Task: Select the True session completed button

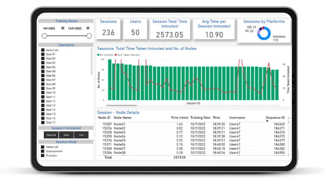Action: coord(81,135)
